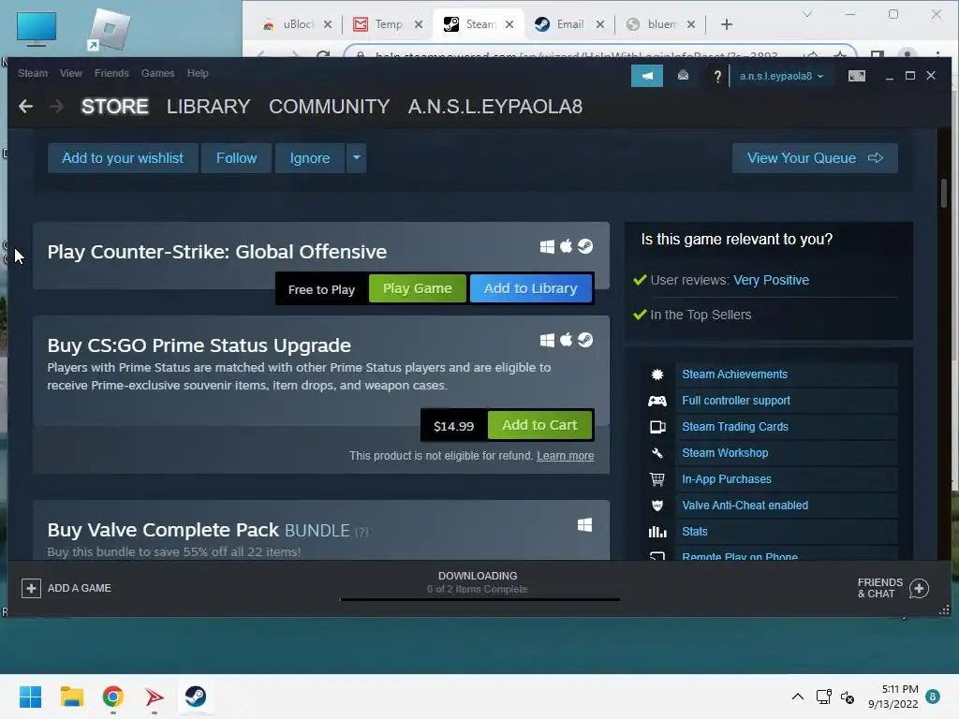Open the notification count badge
This screenshot has height=719, width=959.
(933, 697)
